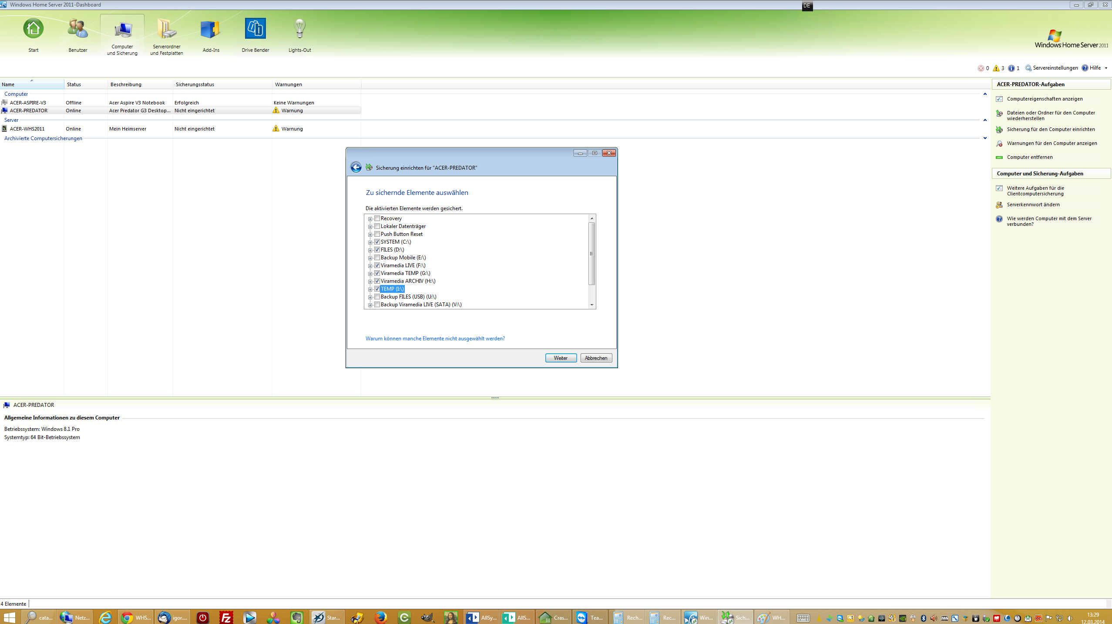Open the Lights-Out section
The height and width of the screenshot is (624, 1112).
(x=299, y=35)
